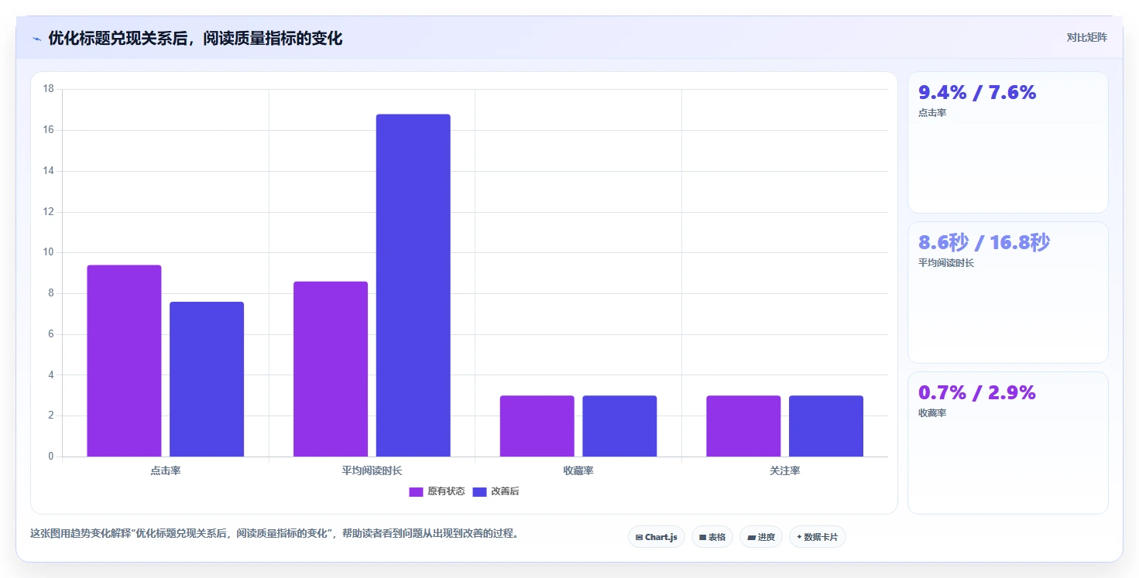Click the 0.7% / 2.9% card value
1139x578 pixels.
click(977, 393)
